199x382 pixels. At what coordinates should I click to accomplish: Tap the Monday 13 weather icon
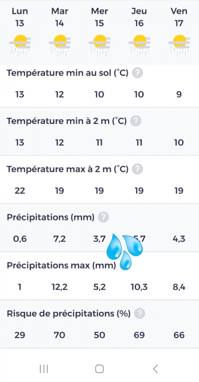20,45
